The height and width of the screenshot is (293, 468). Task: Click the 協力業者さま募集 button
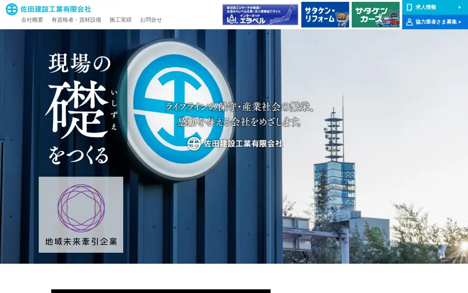tap(435, 22)
